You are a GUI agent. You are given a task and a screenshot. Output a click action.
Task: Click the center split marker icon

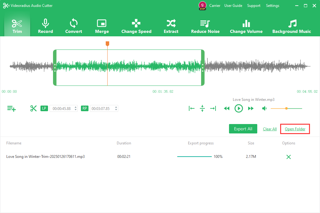pyautogui.click(x=202, y=108)
